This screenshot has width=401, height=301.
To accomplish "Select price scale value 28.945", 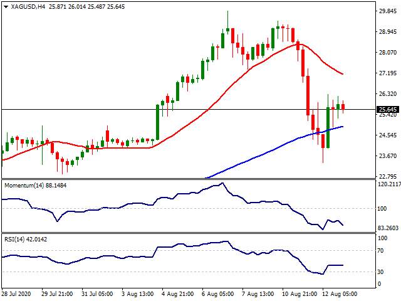I will point(388,32).
